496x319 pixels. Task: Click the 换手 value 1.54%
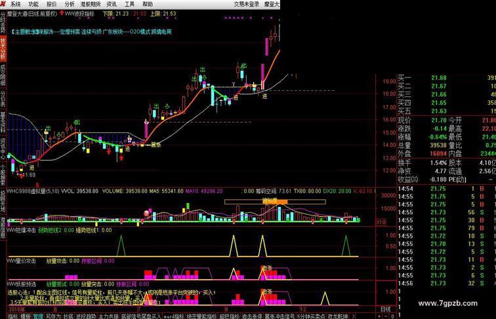438,163
